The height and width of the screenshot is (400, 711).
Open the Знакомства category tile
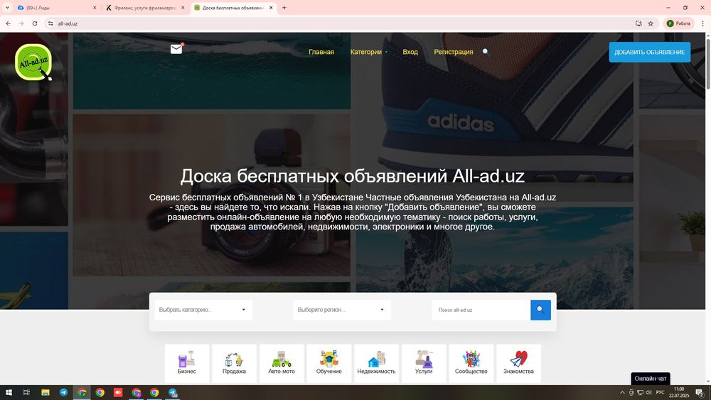click(x=519, y=363)
